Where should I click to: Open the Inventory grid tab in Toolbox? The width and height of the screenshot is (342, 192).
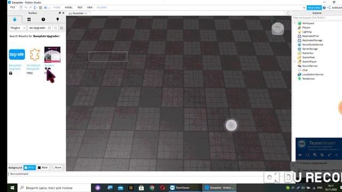point(29,19)
